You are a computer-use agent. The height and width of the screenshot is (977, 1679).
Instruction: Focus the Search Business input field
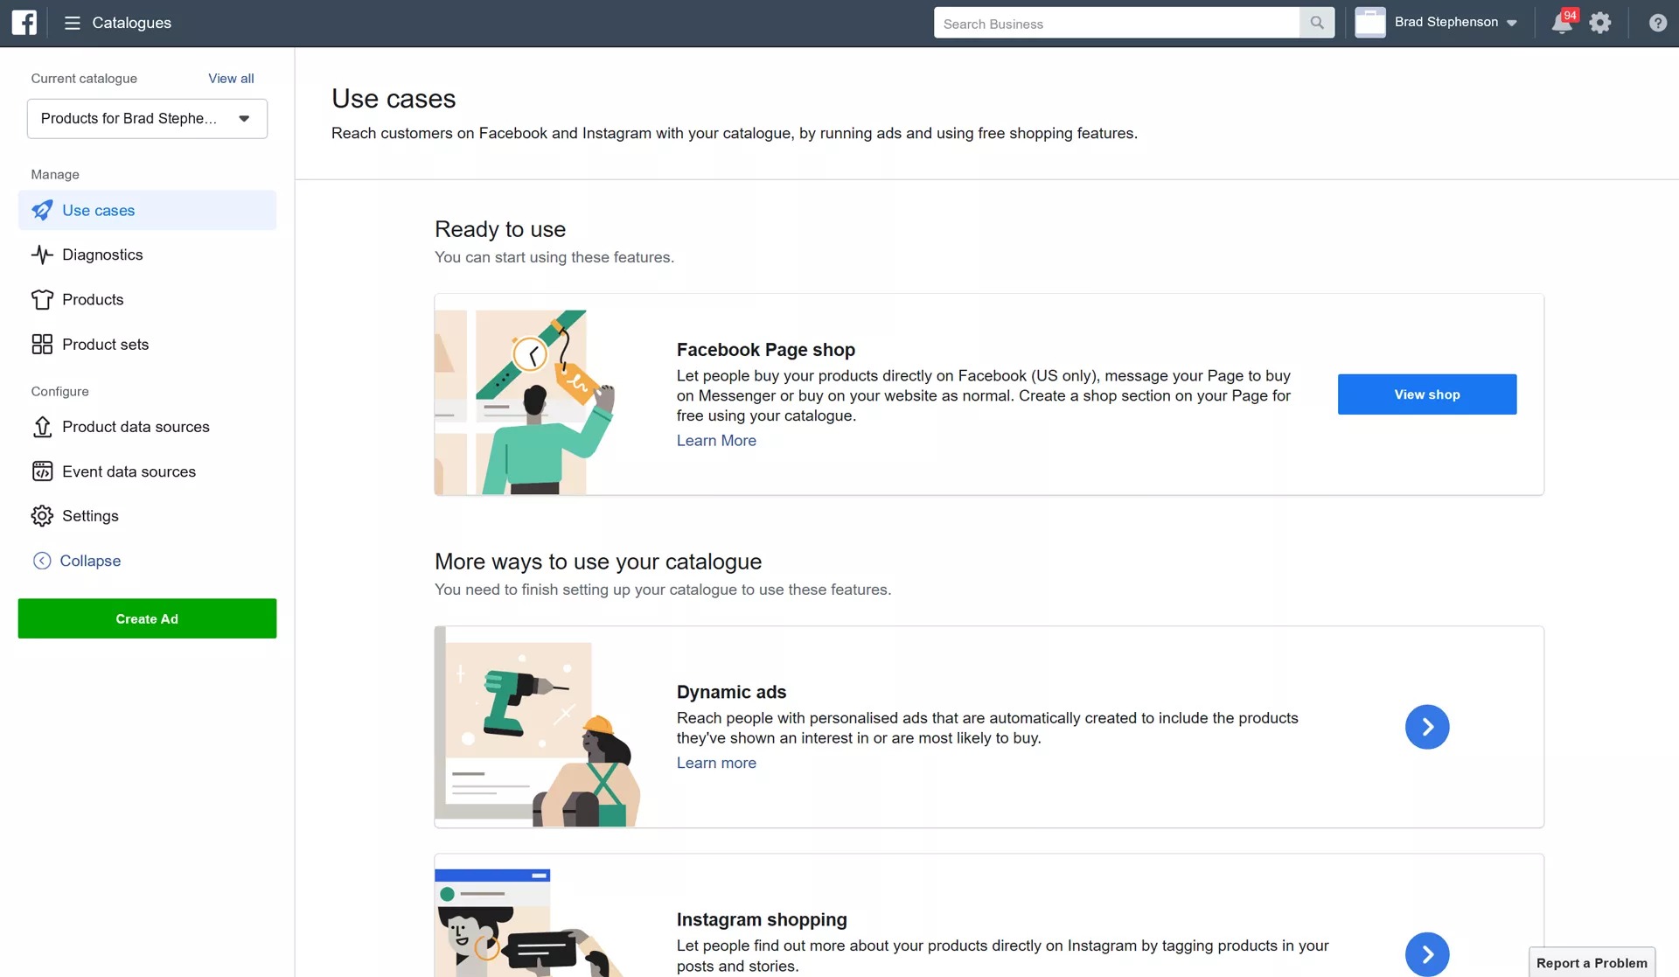tap(1117, 23)
